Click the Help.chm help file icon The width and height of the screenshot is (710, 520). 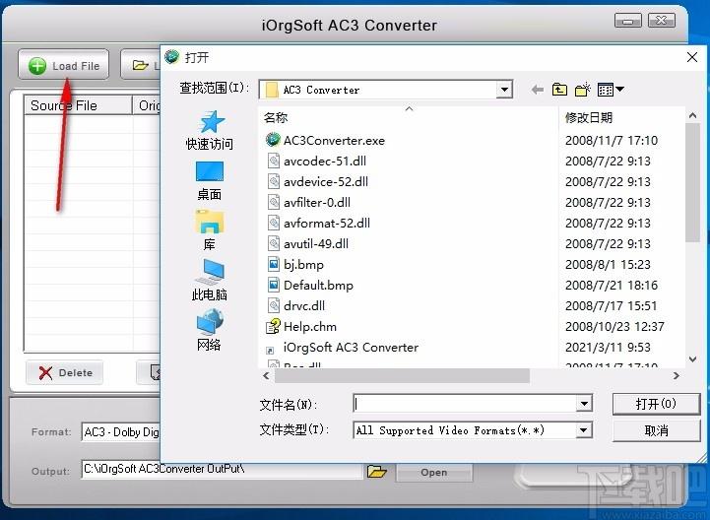[x=273, y=326]
